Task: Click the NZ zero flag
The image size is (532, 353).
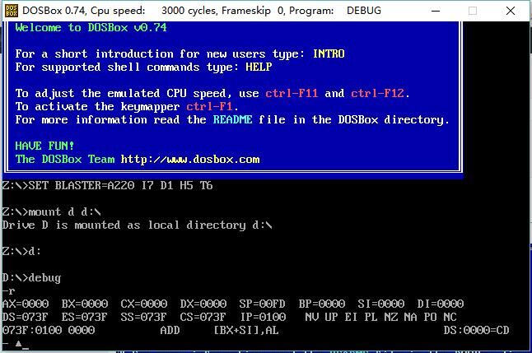Action: click(x=391, y=317)
